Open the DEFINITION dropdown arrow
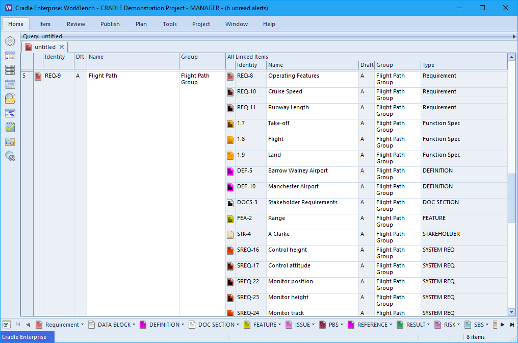Screen dimensions: 518x343 pyautogui.click(x=183, y=325)
